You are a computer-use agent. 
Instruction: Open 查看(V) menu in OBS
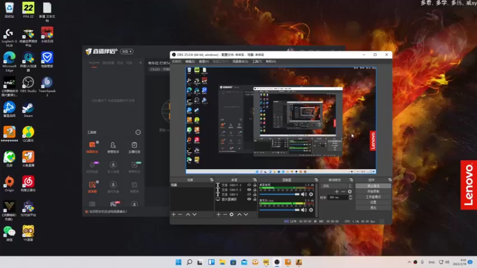204,62
